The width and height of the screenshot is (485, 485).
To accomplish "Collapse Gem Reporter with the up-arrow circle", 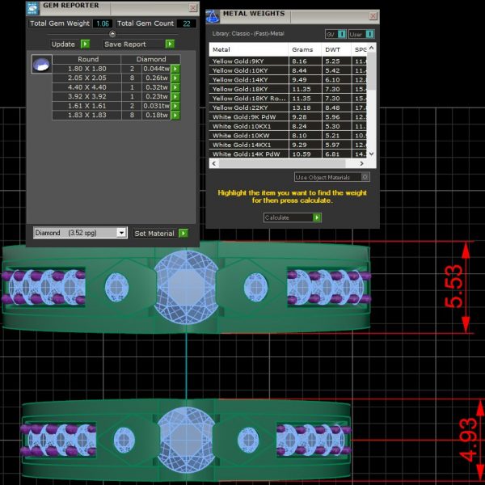I will [x=112, y=34].
